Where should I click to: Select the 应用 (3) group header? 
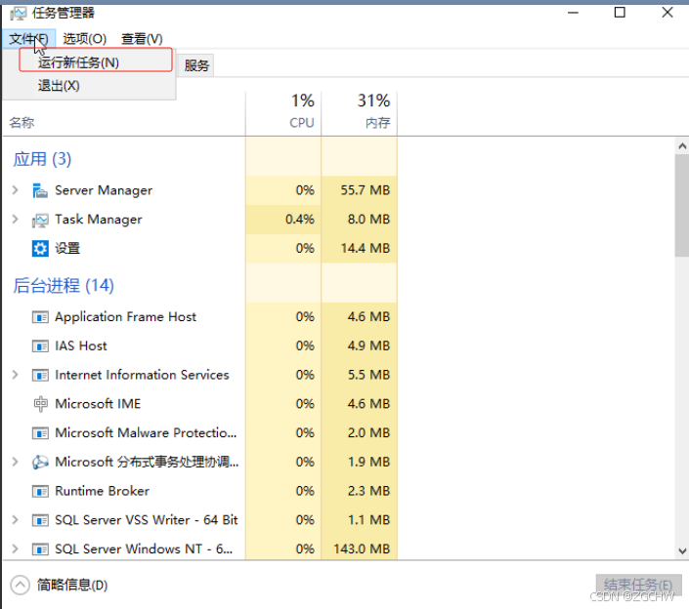pyautogui.click(x=42, y=159)
